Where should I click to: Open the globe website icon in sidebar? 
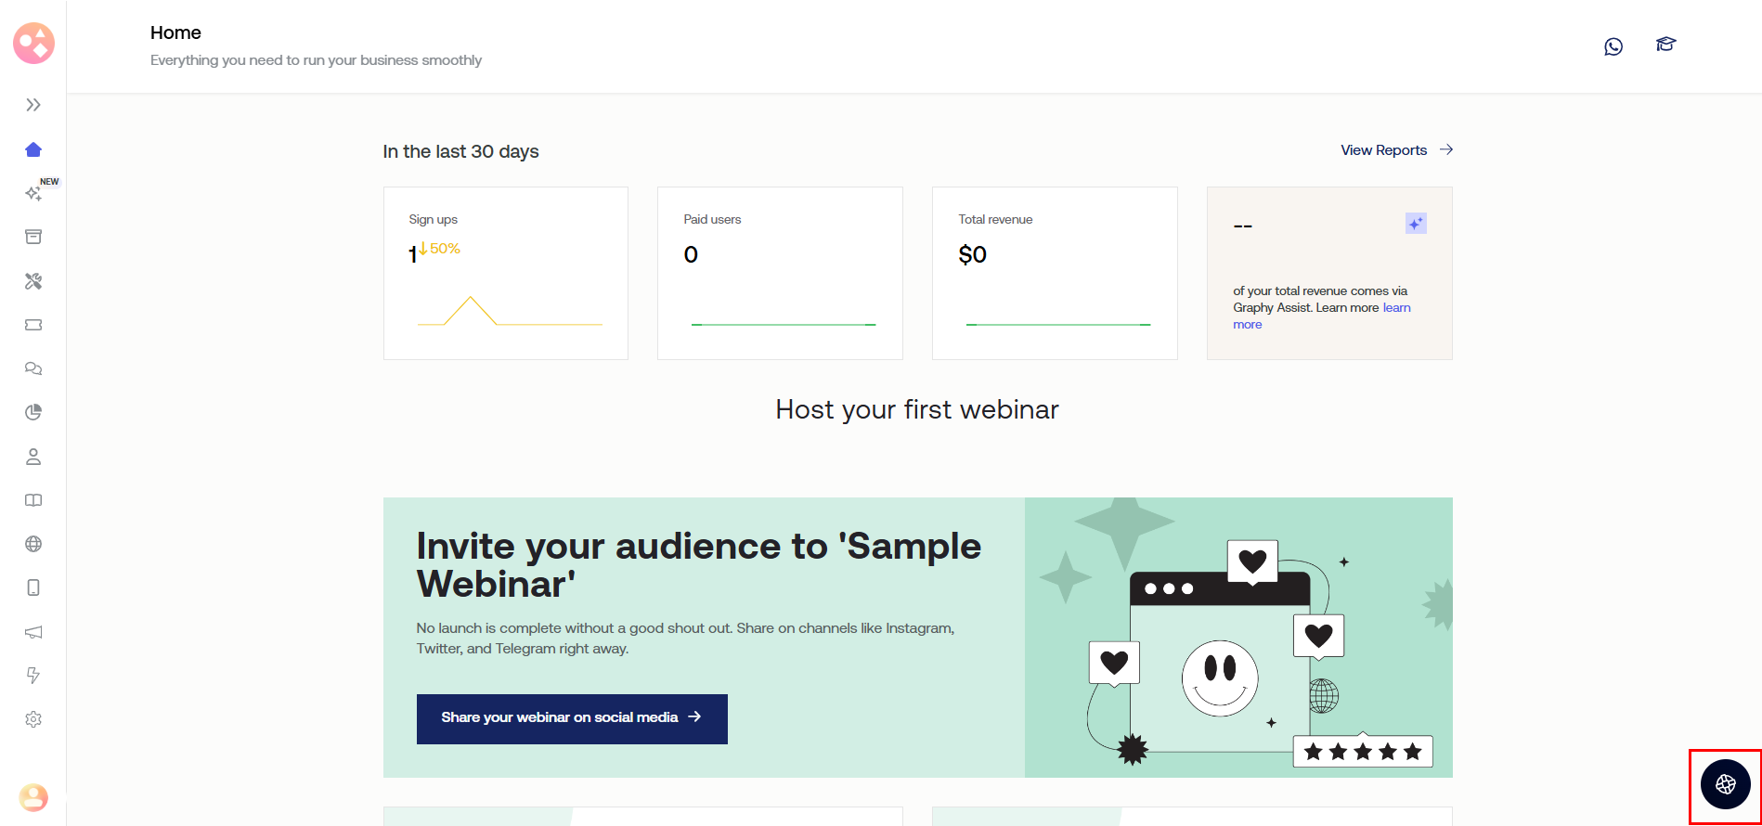(33, 544)
